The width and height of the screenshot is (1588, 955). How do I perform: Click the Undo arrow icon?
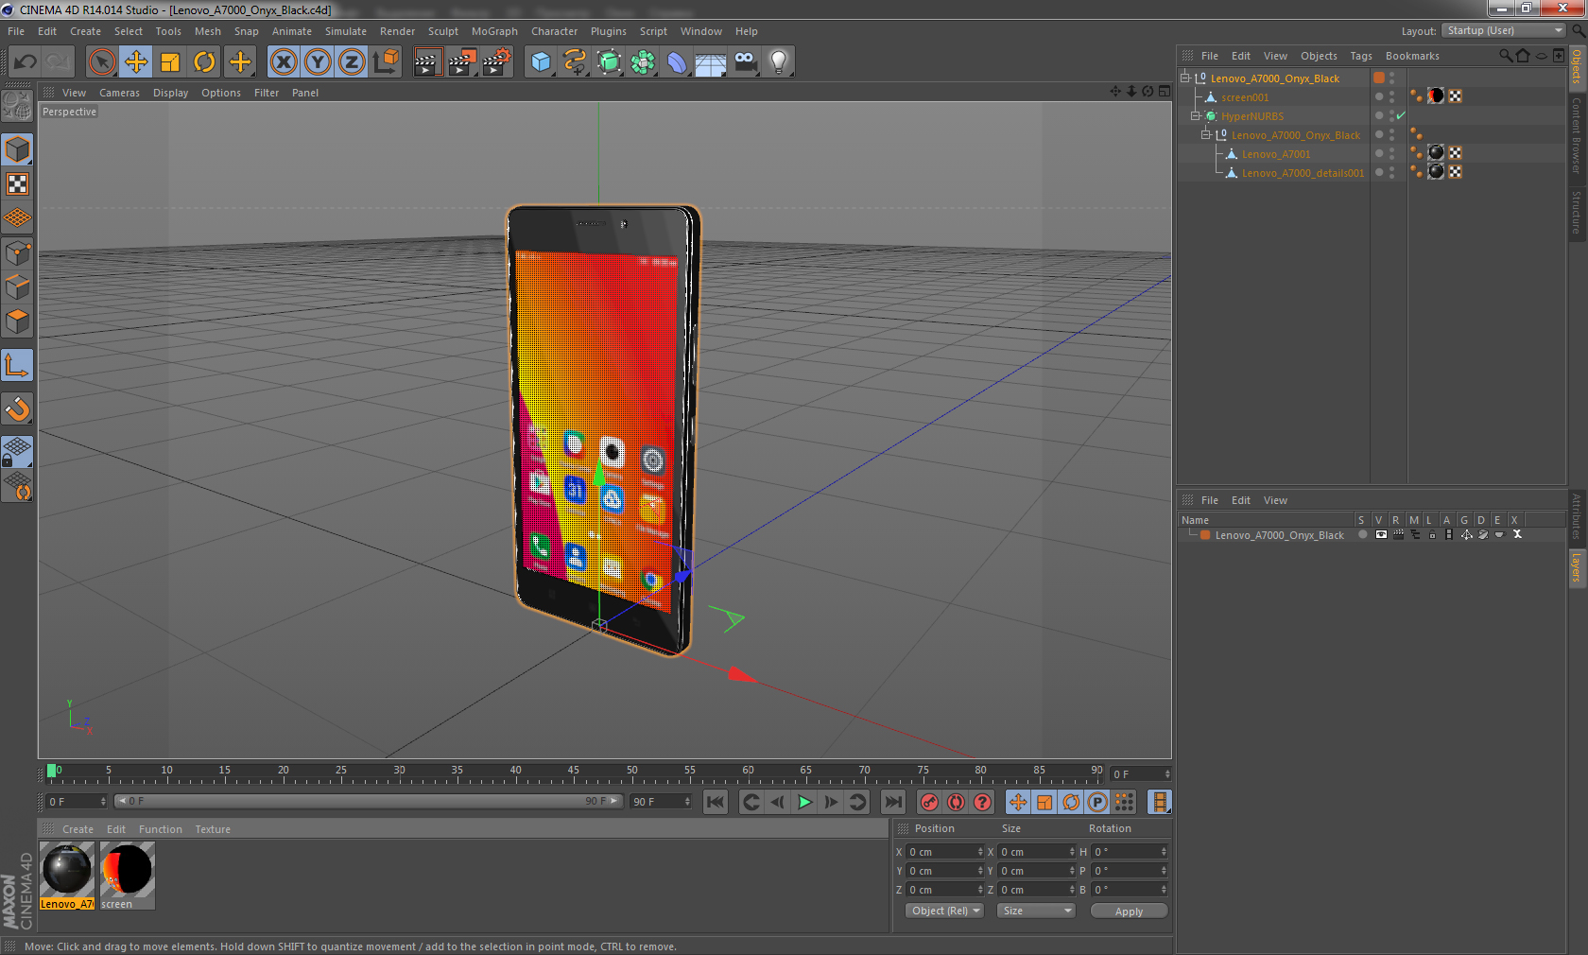(25, 62)
